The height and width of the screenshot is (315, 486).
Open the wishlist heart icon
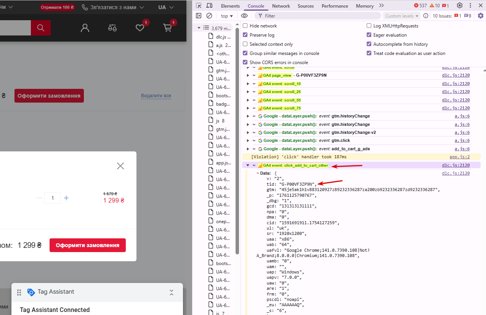(140, 28)
